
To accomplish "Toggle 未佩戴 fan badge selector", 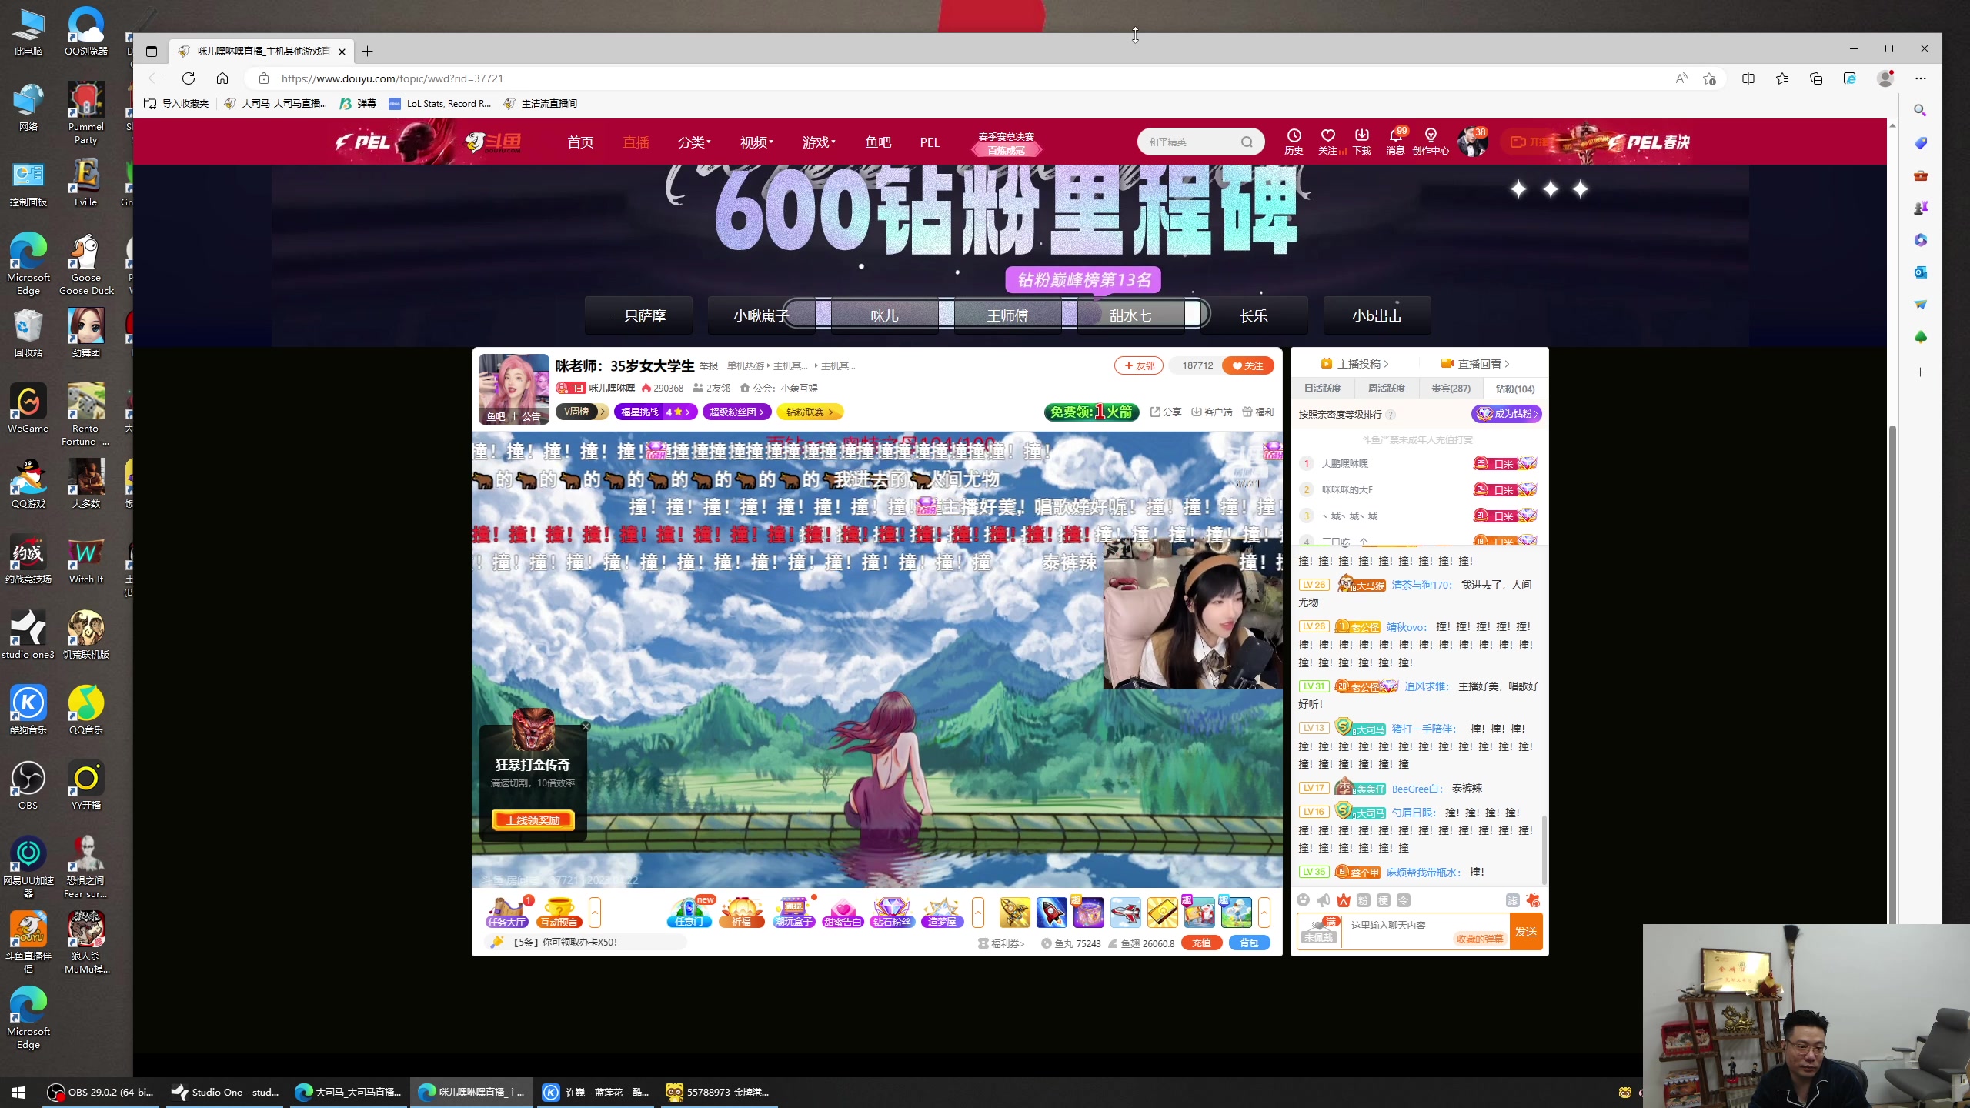I will pos(1319,931).
